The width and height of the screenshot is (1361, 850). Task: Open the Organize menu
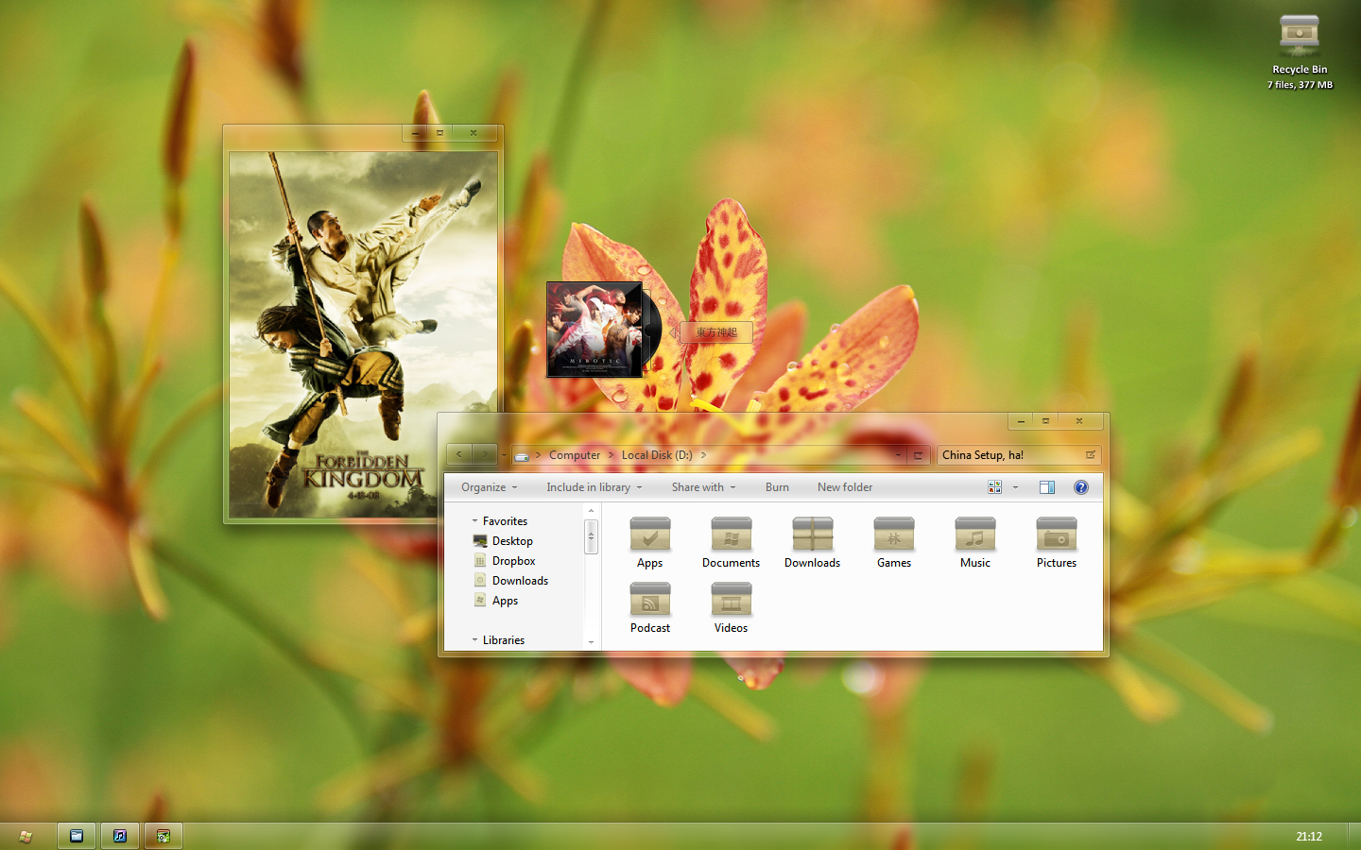pyautogui.click(x=489, y=487)
